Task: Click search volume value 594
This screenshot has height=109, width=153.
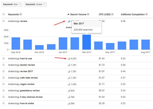Action: coord(72,103)
